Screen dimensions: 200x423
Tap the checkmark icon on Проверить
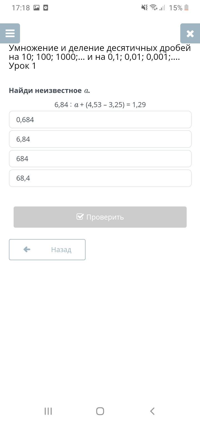click(80, 217)
